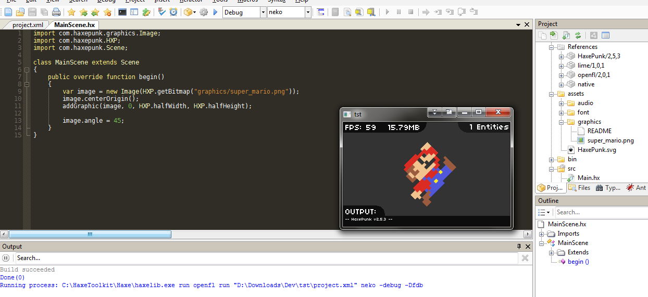Expand the HaxePunk/2,5,3 reference node
This screenshot has height=297, width=648.
(x=561, y=56)
